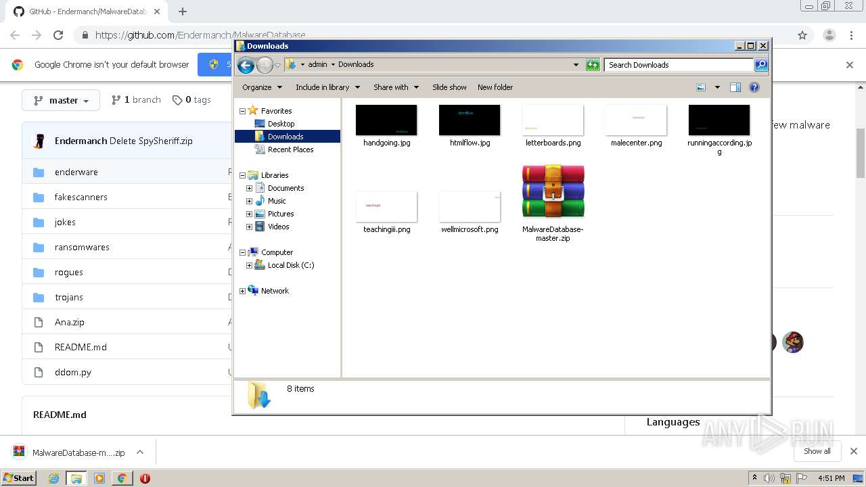866x487 pixels.
Task: Open the Ana.zip file link
Action: 70,322
